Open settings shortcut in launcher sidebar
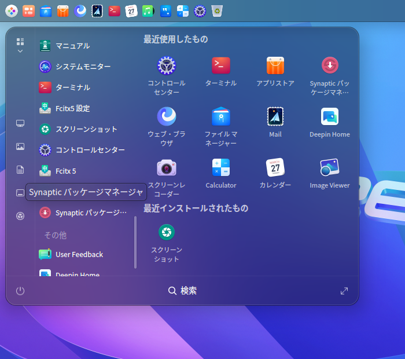The height and width of the screenshot is (359, 405). (x=20, y=216)
